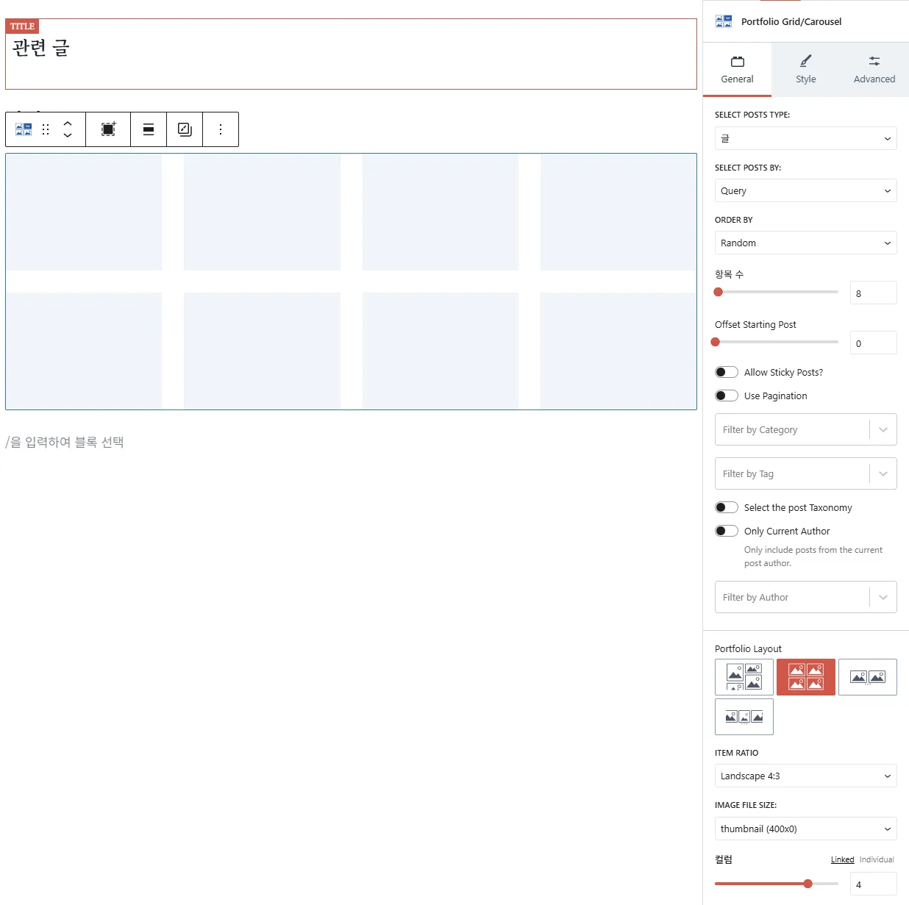Click the drag handle in block toolbar
The height and width of the screenshot is (905, 909).
46,129
